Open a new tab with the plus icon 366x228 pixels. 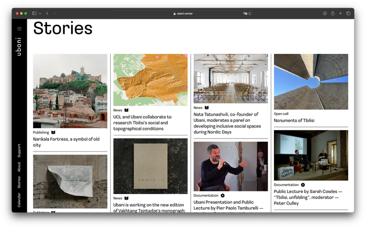(x=340, y=13)
